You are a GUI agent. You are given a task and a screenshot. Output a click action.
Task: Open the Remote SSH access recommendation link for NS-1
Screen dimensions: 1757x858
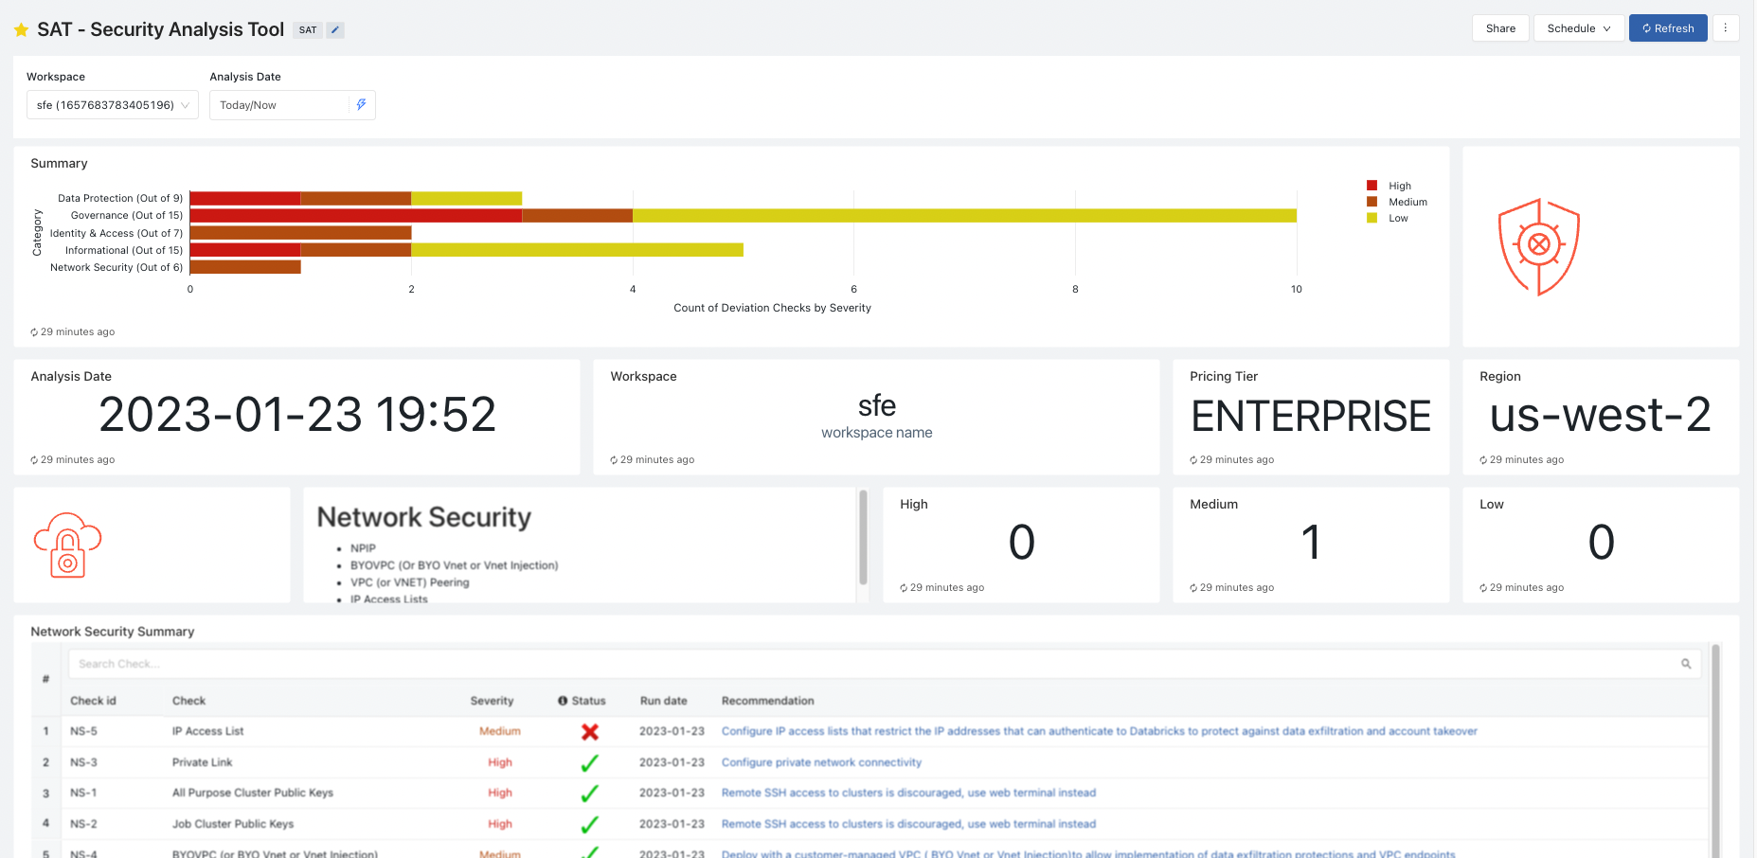pyautogui.click(x=907, y=793)
